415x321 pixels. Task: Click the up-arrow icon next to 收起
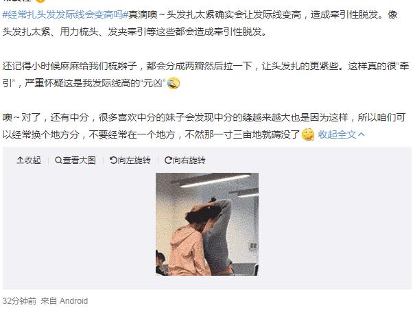(x=20, y=160)
